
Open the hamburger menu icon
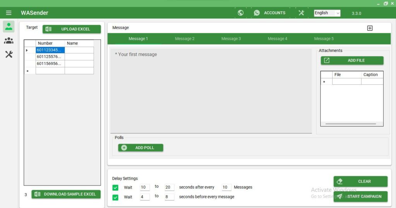[9, 13]
